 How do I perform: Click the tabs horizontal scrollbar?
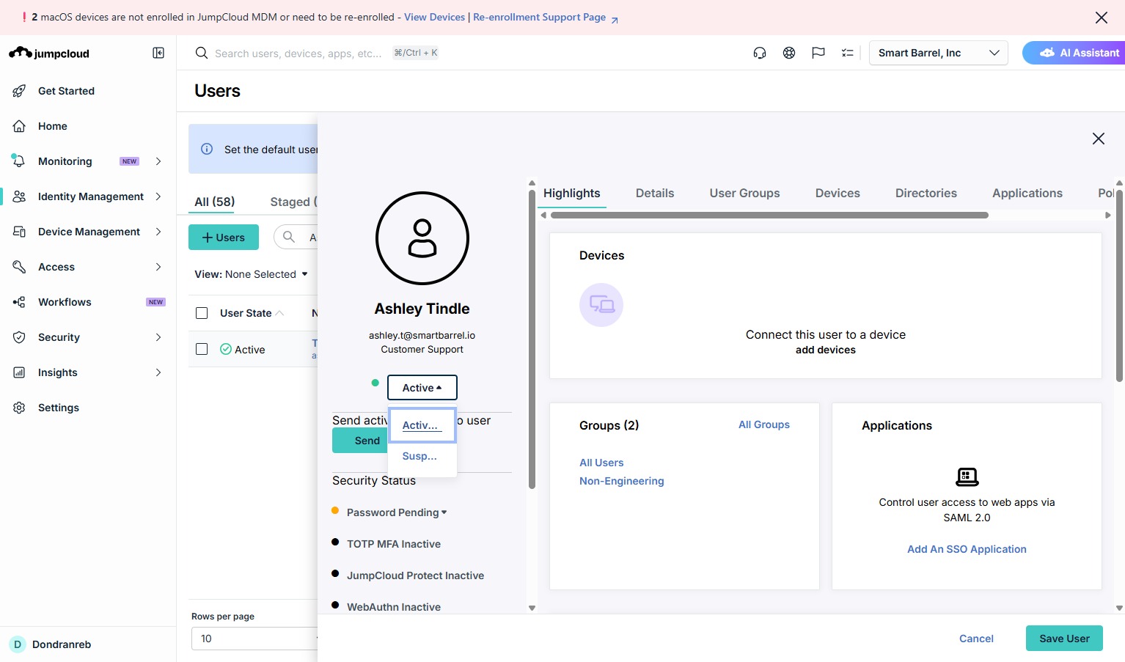tap(769, 216)
